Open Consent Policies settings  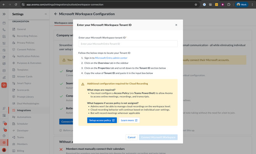pyautogui.click(x=26, y=50)
